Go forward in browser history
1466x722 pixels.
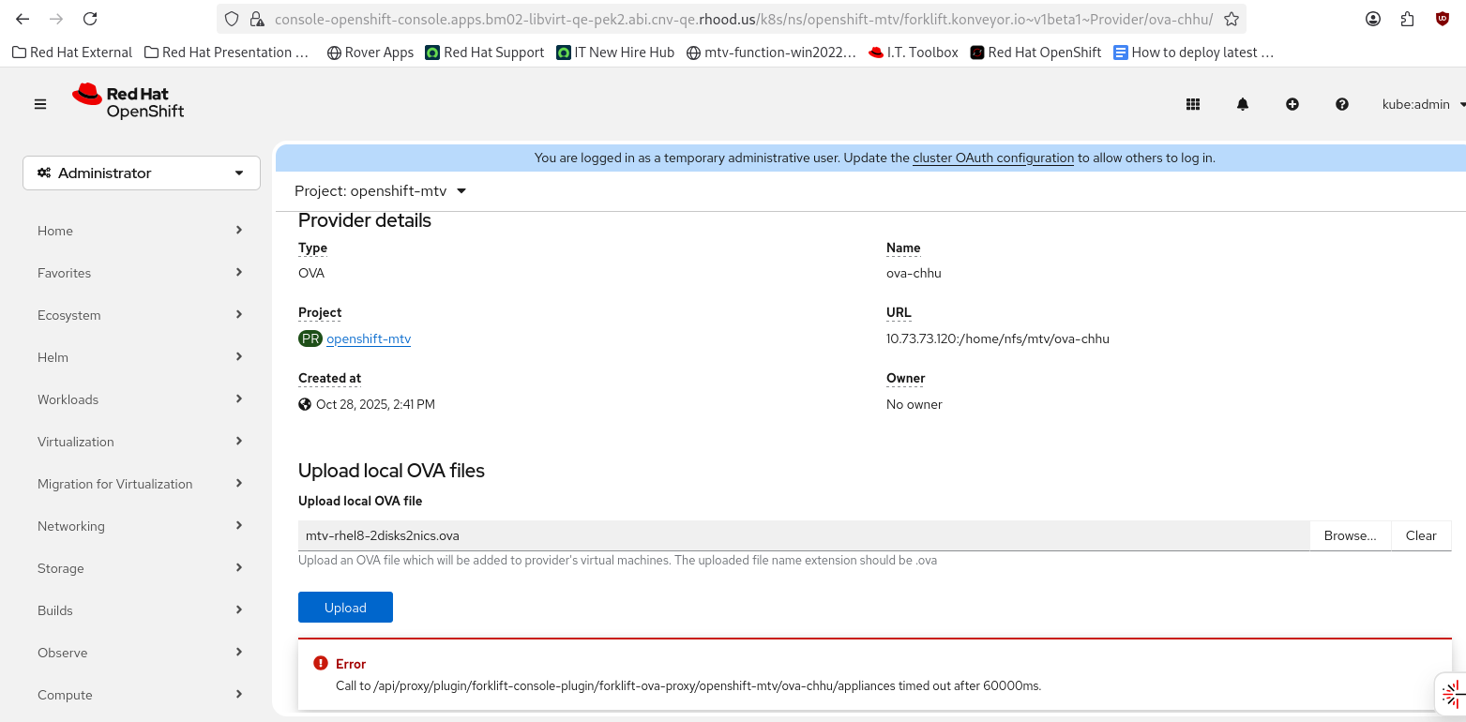coord(56,19)
